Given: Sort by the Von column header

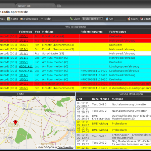Looking at the screenshot, I should point(37,32).
